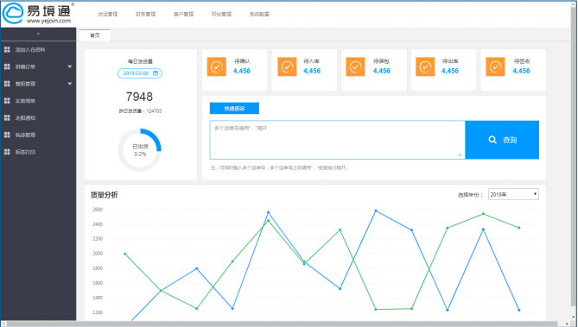Click the blue 查询 search button
Image resolution: width=578 pixels, height=327 pixels.
tap(502, 140)
